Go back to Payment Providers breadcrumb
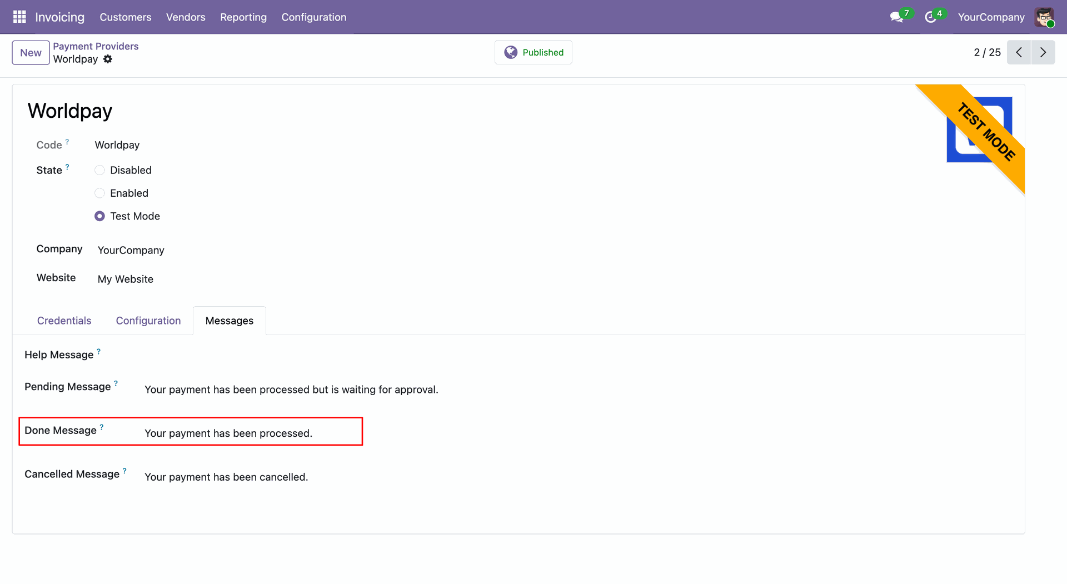Screen dimensions: 1067x584 click(96, 46)
